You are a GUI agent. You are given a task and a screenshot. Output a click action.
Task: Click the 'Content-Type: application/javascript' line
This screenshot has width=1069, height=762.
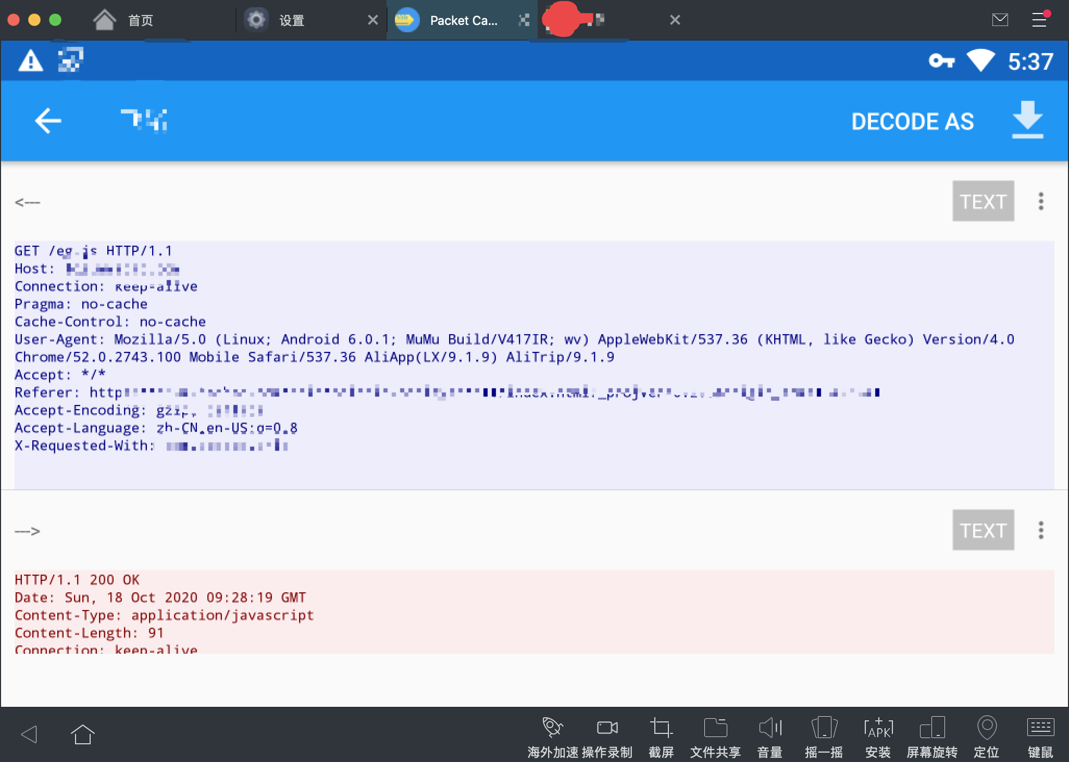[164, 615]
